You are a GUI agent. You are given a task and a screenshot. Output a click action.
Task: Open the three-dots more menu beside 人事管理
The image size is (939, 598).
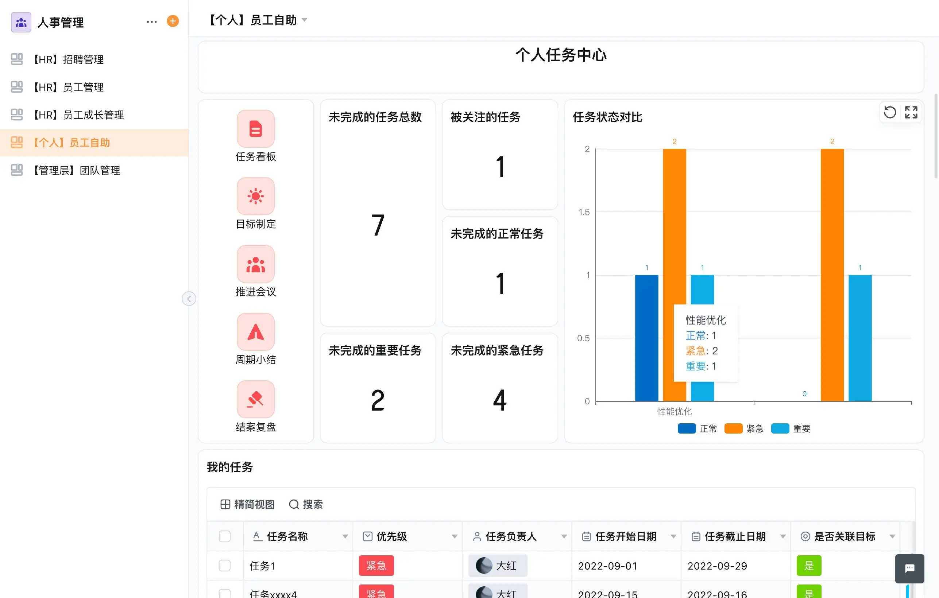tap(152, 22)
